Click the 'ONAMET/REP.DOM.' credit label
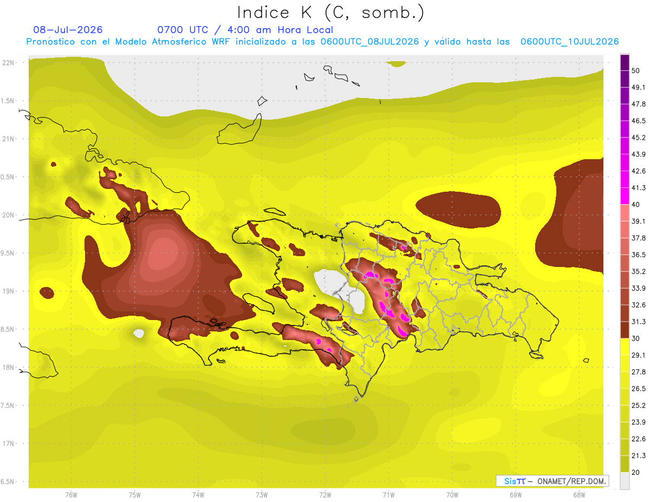The height and width of the screenshot is (502, 650). [571, 481]
